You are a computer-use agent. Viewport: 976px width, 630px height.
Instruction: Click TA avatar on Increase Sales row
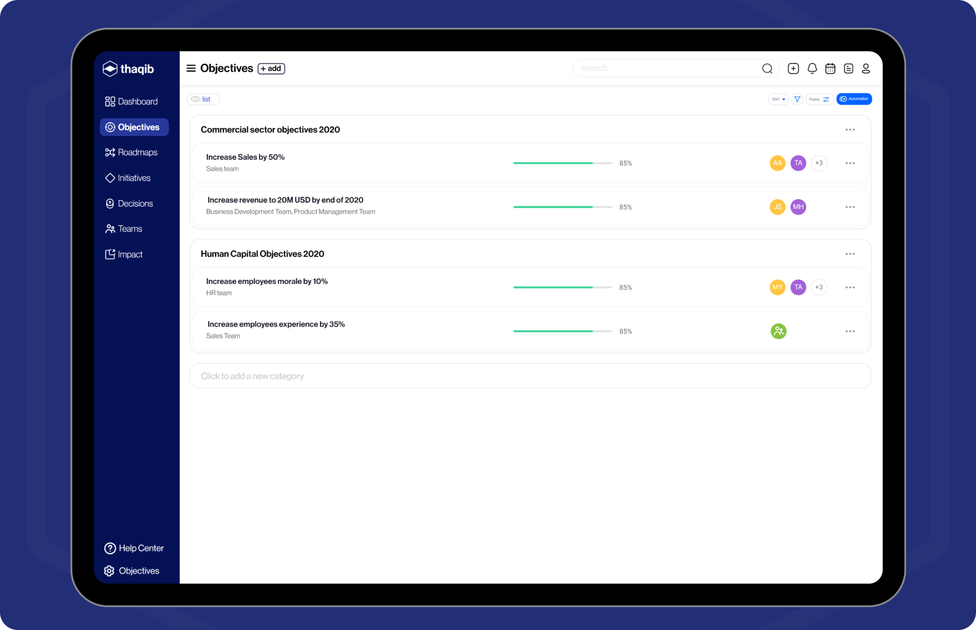(798, 163)
